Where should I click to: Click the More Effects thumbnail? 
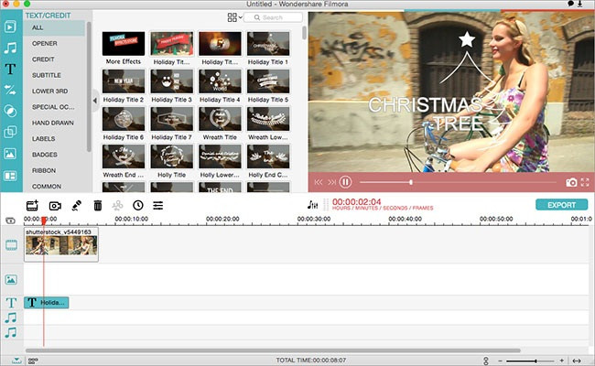pyautogui.click(x=123, y=46)
